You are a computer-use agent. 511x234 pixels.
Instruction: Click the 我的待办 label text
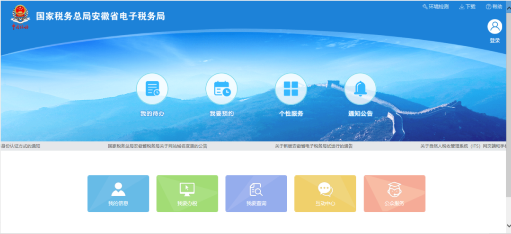(152, 114)
